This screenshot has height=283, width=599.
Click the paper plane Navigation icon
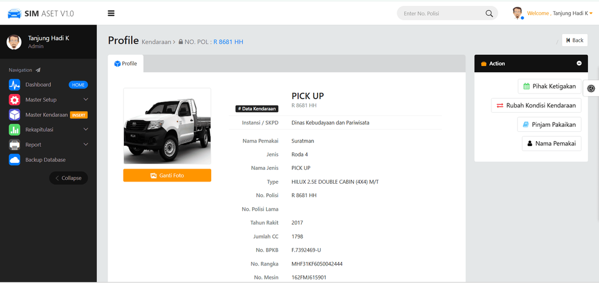click(x=38, y=70)
